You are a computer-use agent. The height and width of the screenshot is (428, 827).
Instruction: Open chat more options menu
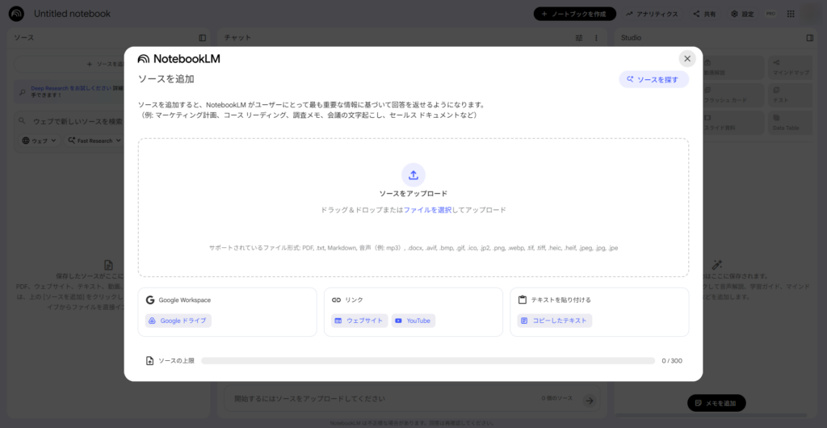[597, 38]
